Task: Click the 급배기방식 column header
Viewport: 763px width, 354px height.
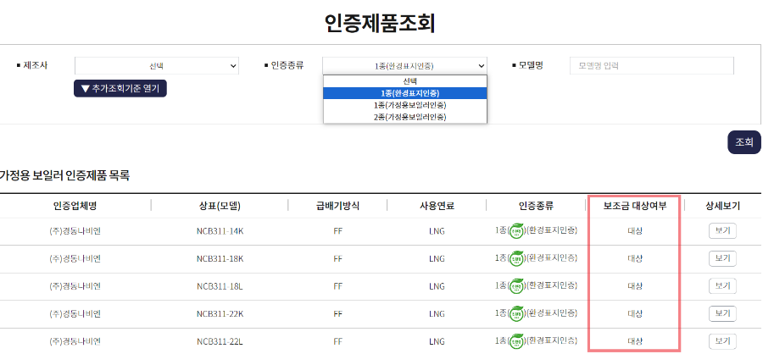Action: [x=337, y=206]
